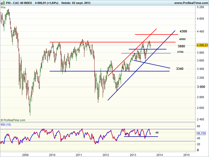Select the Hebdo timeframe label

click(67, 3)
